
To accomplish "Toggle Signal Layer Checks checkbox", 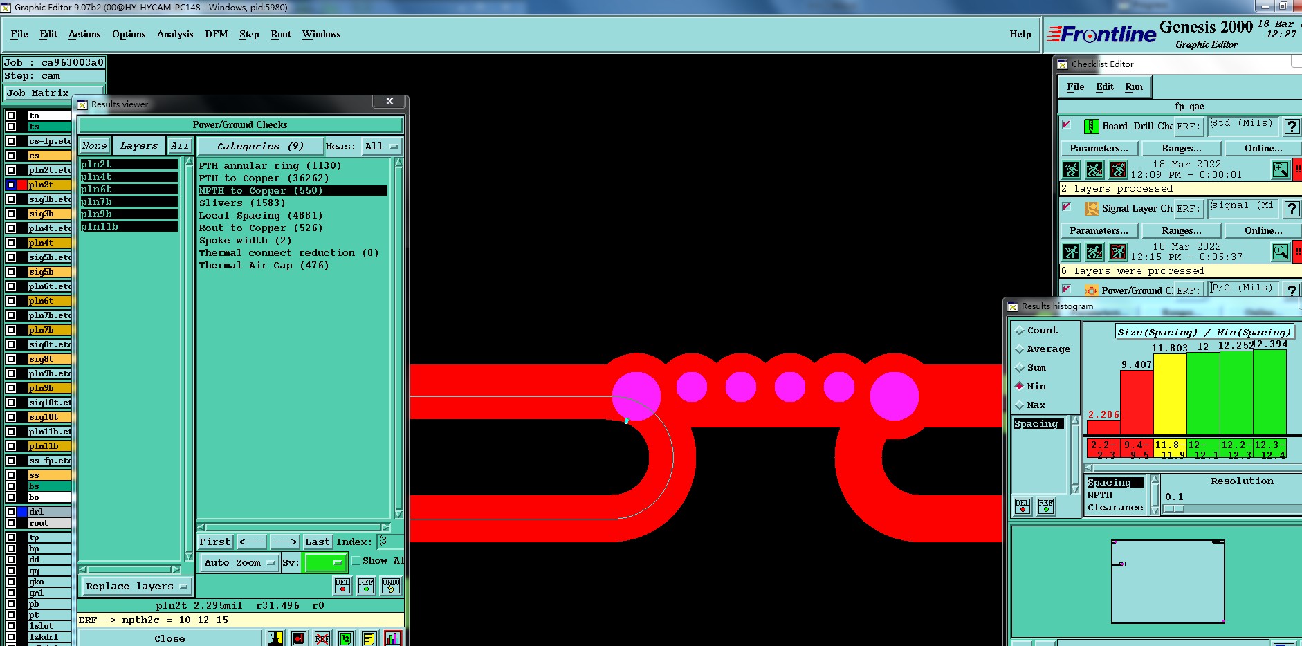I will [x=1066, y=207].
